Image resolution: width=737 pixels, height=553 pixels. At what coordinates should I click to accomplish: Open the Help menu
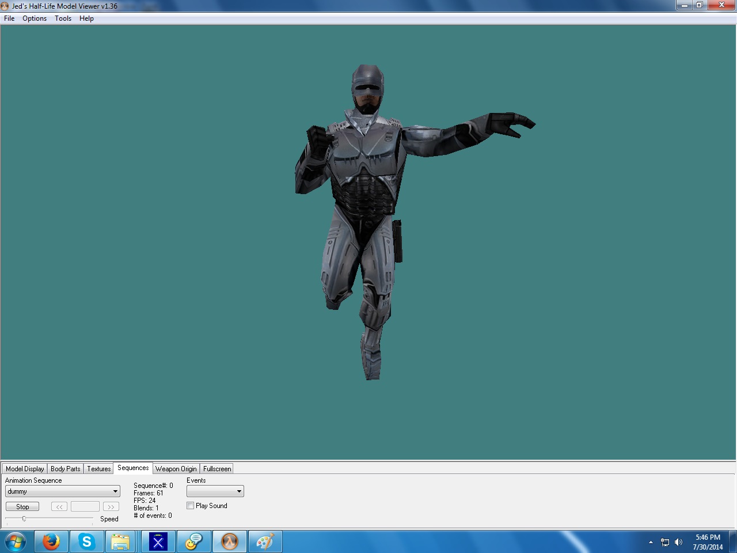click(x=86, y=18)
